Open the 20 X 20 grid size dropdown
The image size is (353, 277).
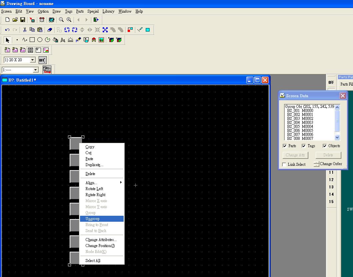click(33, 60)
